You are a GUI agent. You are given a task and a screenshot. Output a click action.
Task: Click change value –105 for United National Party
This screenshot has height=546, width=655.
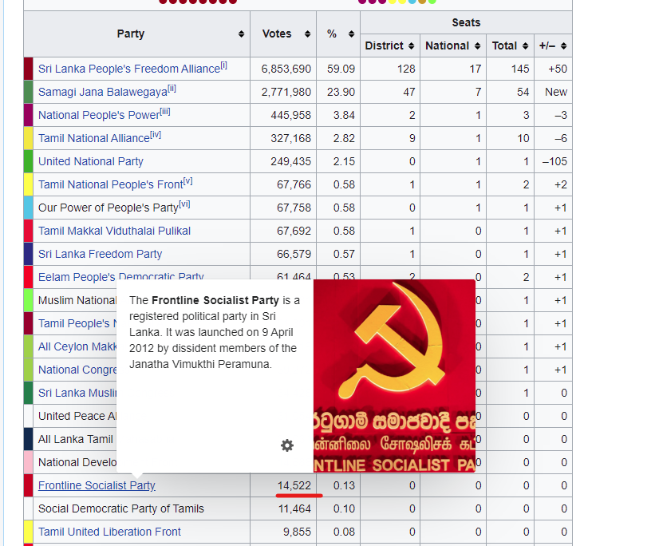tap(554, 161)
